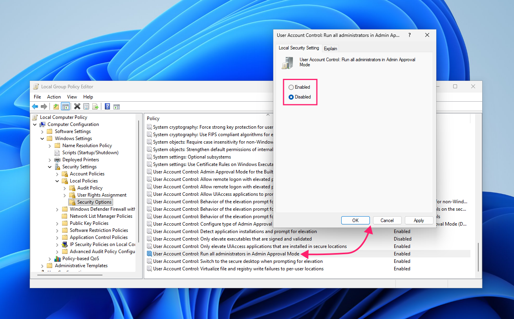Click the Account Policies locked folder icon
Screen dimensions: 514x319
(65, 174)
